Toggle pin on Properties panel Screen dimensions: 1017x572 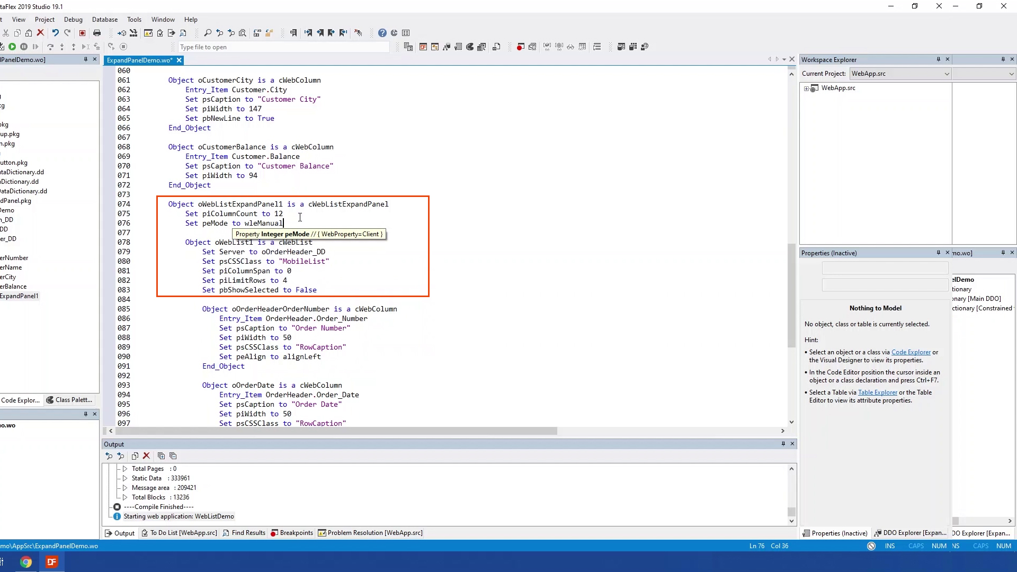point(938,253)
